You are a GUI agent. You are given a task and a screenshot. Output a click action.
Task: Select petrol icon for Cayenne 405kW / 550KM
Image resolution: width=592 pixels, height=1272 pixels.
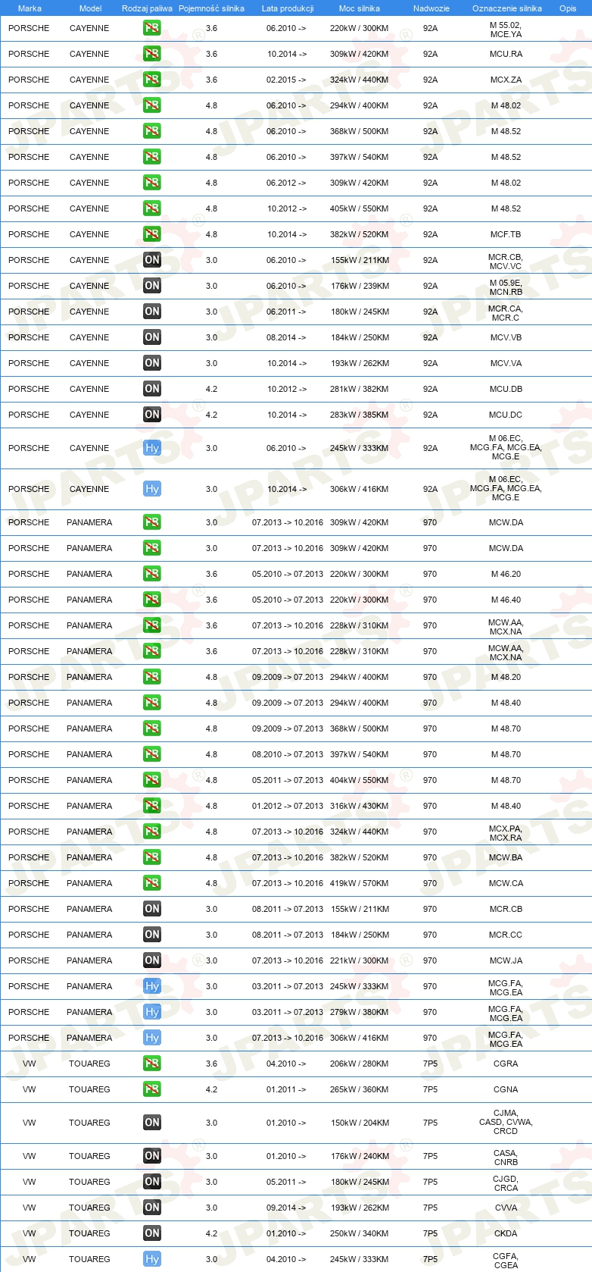point(152,208)
